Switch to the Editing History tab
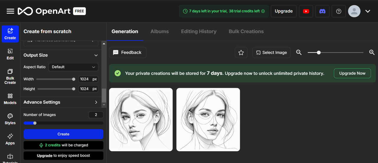The height and width of the screenshot is (163, 378). [199, 31]
